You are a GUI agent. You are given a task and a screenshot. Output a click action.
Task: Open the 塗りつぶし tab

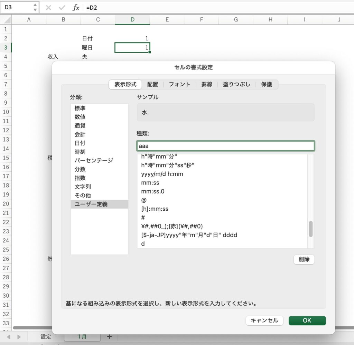tap(236, 84)
